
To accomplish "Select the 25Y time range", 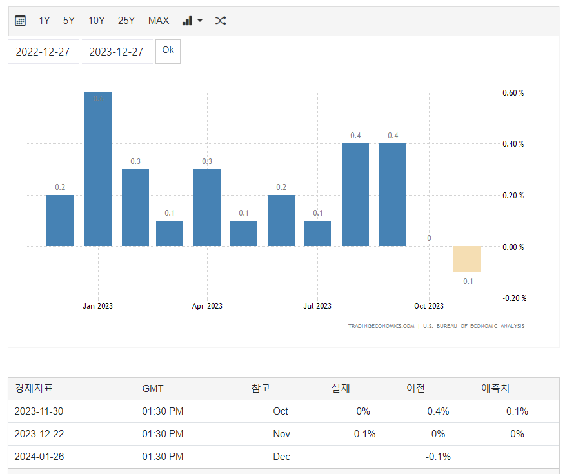I will [126, 21].
